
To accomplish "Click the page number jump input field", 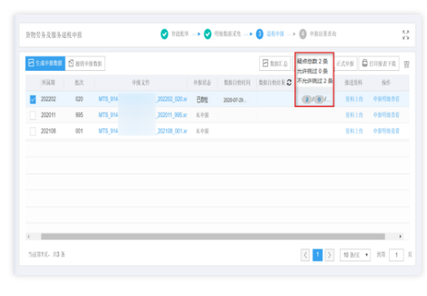I will pyautogui.click(x=396, y=255).
